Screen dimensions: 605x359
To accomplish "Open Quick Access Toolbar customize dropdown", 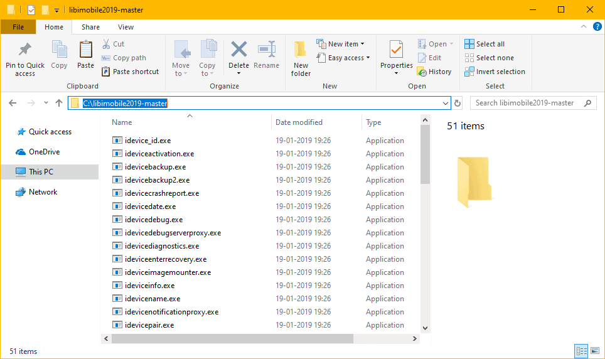I will coord(56,11).
